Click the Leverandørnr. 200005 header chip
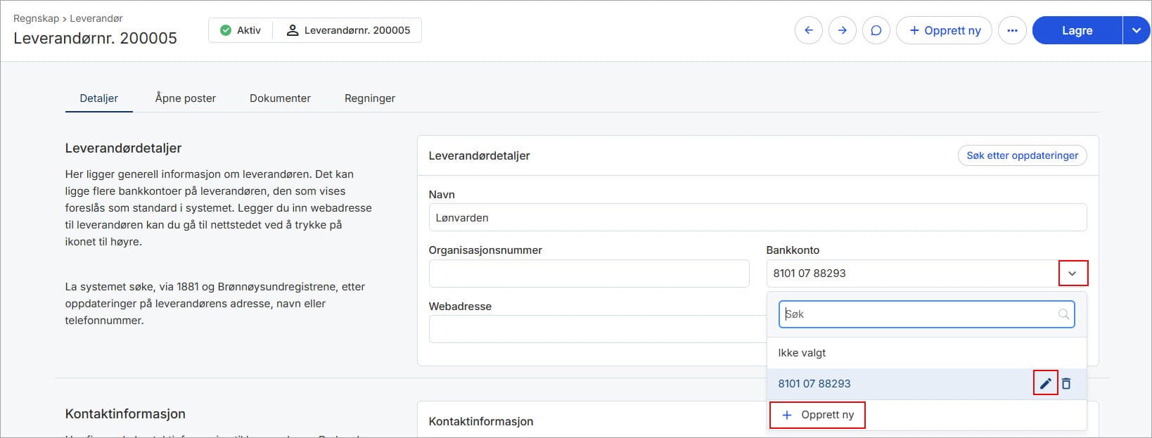Screen dimensions: 1152x438 347,30
